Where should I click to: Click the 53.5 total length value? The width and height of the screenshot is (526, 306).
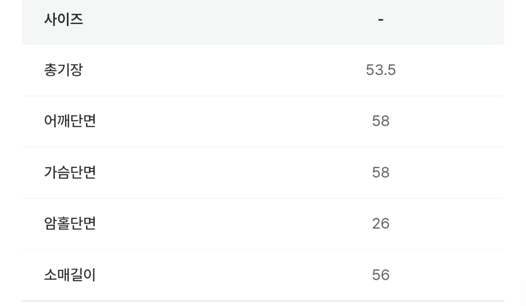(381, 70)
